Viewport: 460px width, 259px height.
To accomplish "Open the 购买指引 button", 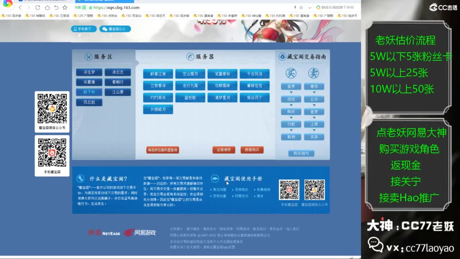I will pyautogui.click(x=301, y=154).
